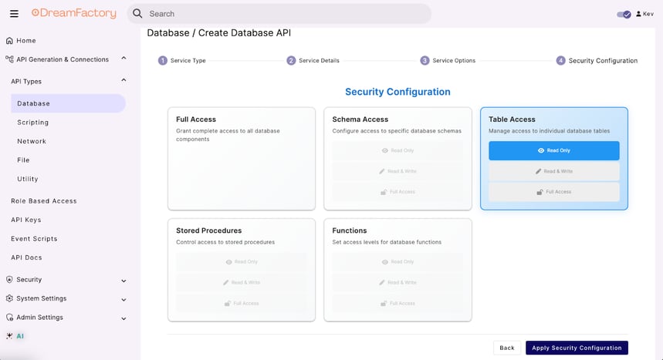Click the Back button
663x360 pixels.
[x=507, y=348]
